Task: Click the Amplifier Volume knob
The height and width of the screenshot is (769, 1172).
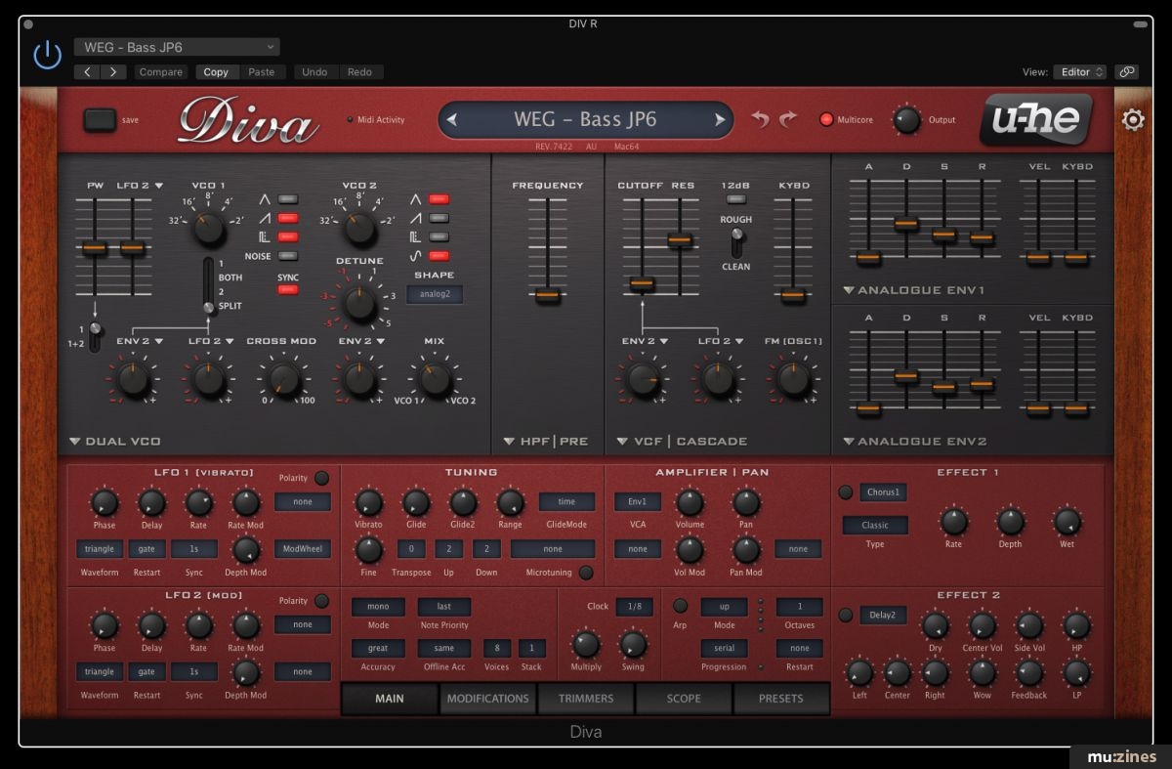Action: click(x=690, y=503)
